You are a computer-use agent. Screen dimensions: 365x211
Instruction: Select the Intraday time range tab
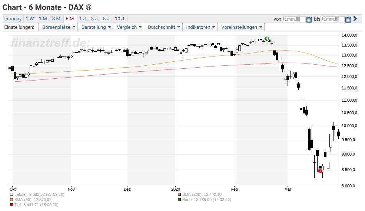[x=13, y=19]
